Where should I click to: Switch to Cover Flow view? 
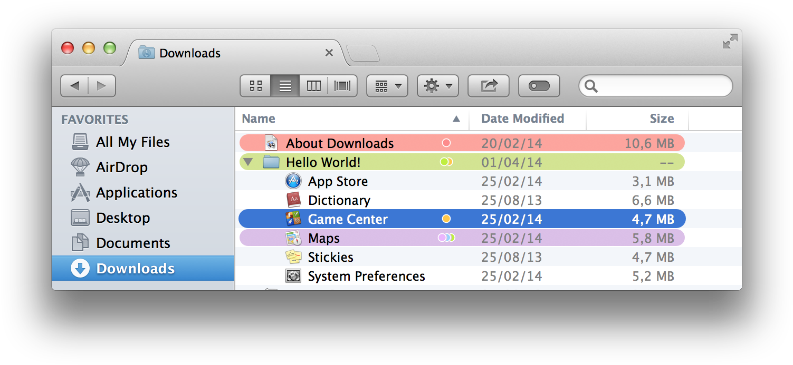point(342,86)
